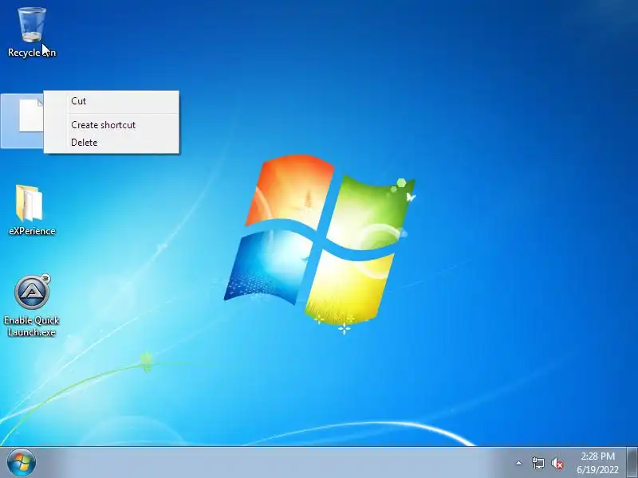Show hidden icons in the system tray
Screen dimensions: 638x478
click(x=519, y=463)
